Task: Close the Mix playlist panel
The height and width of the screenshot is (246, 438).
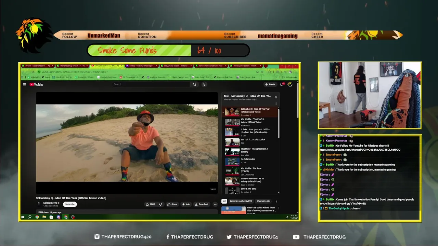Action: pyautogui.click(x=276, y=97)
